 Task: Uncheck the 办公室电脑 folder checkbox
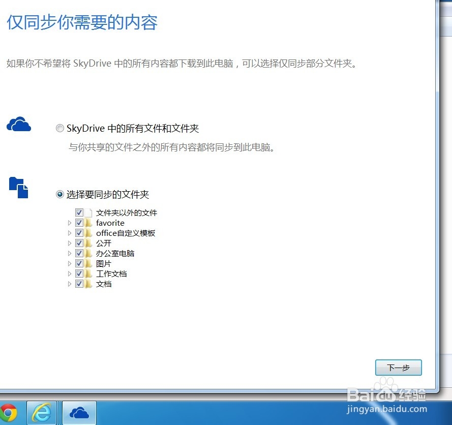pyautogui.click(x=79, y=253)
